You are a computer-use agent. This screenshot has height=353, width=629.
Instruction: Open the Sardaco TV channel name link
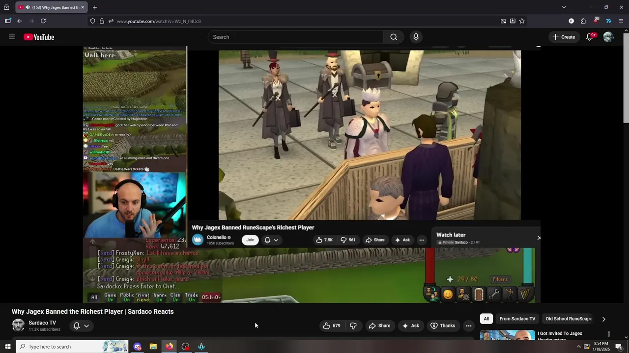click(42, 323)
